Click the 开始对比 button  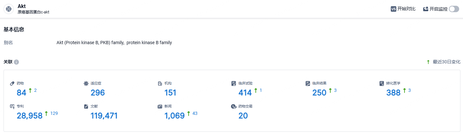pos(403,9)
